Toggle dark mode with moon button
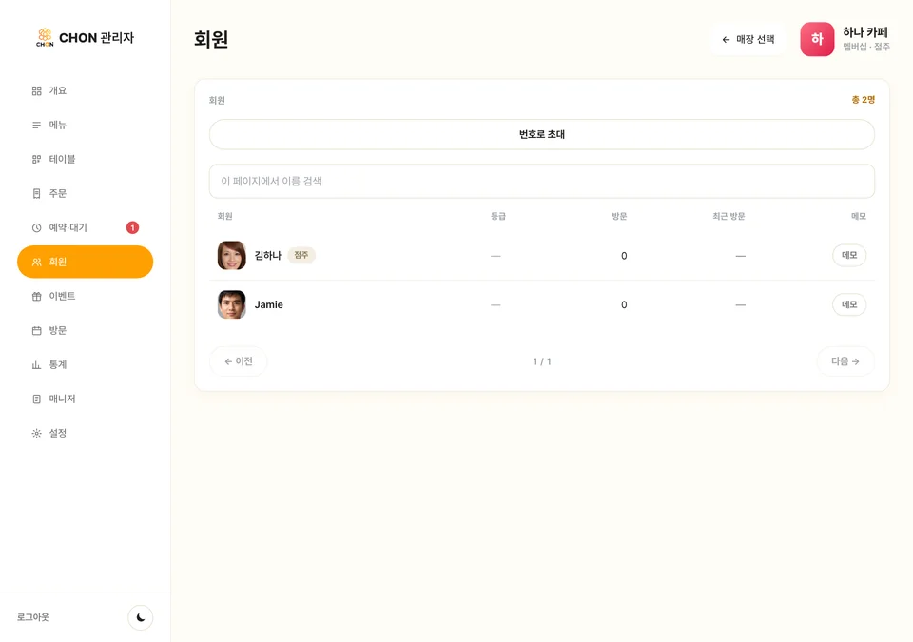 tap(141, 617)
